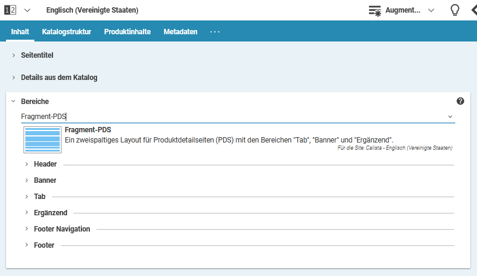Open the layout selection dropdown arrow

[450, 117]
